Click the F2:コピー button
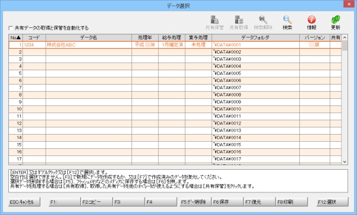 [97, 202]
